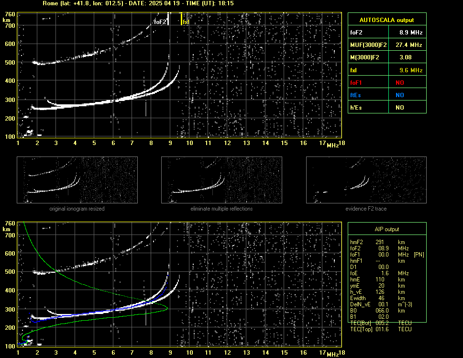Click the AIP 'foF2 08.9 MHz' row
This screenshot has width=463, height=358.
(379, 248)
